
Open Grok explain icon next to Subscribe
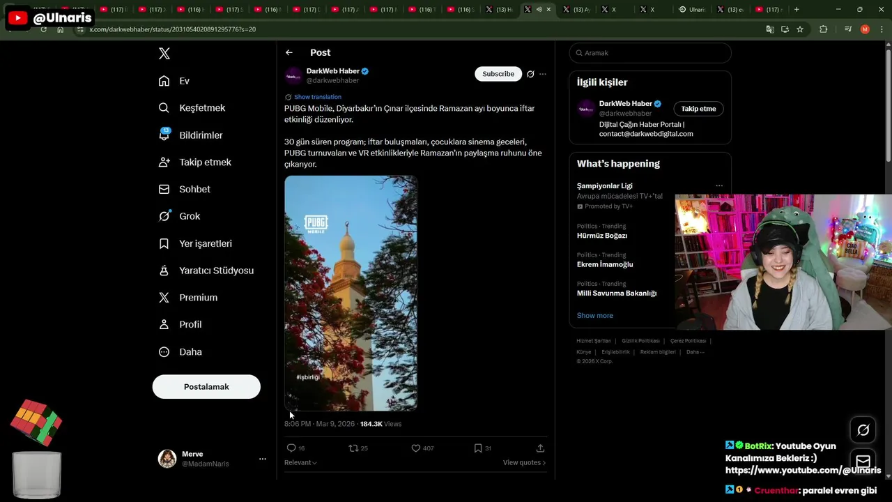click(x=530, y=74)
